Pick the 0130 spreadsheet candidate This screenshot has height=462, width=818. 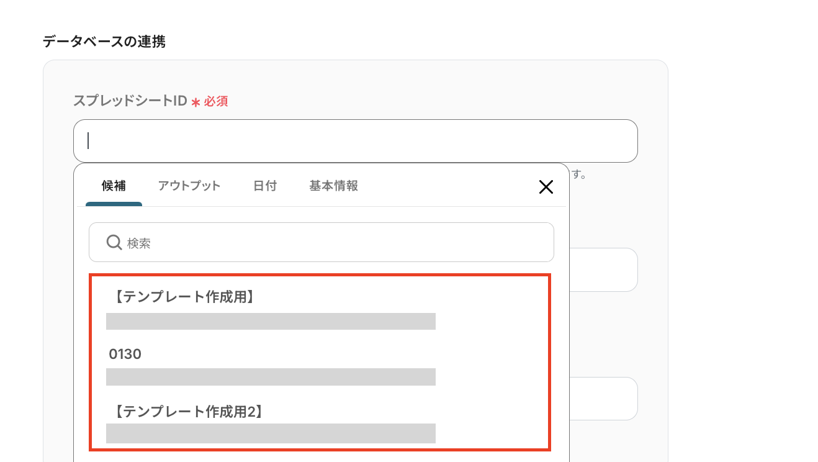[x=125, y=355]
